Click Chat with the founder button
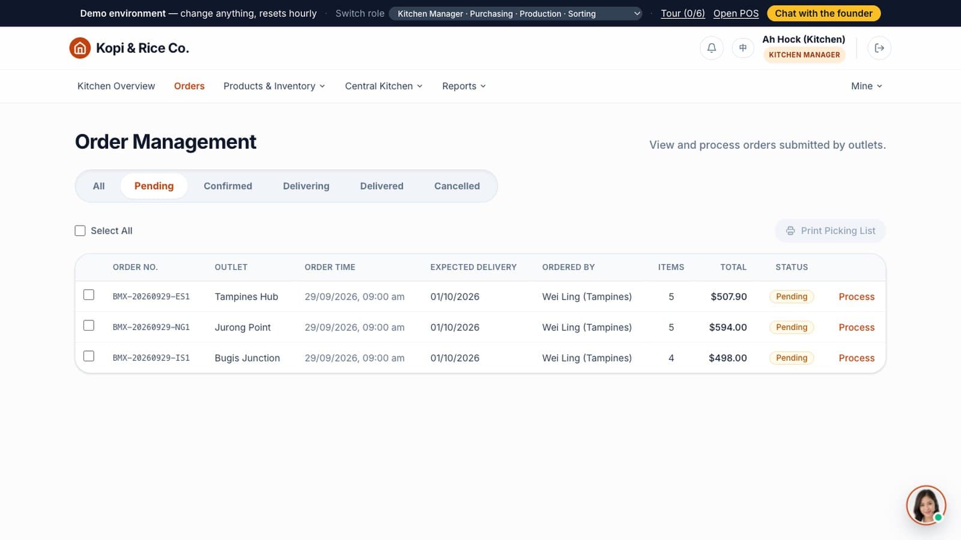This screenshot has height=540, width=961. coord(823,13)
